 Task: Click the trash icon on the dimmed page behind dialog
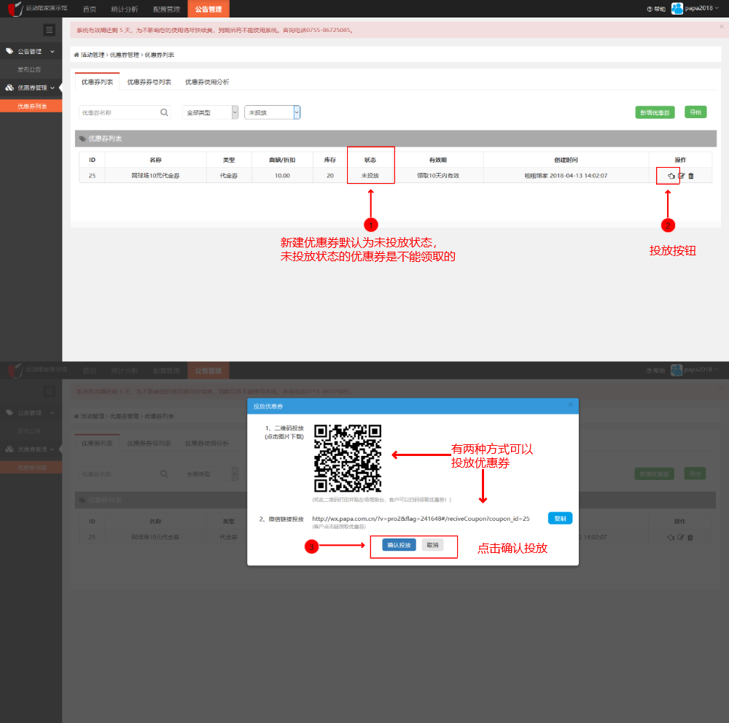pos(690,538)
